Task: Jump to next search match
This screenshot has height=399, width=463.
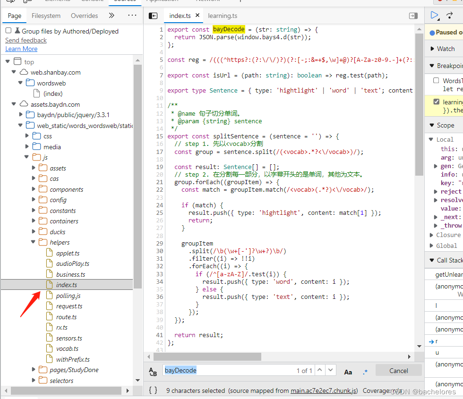Action: 331,370
